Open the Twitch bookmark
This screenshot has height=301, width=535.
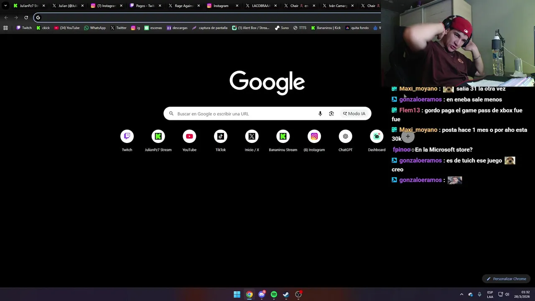pyautogui.click(x=24, y=28)
